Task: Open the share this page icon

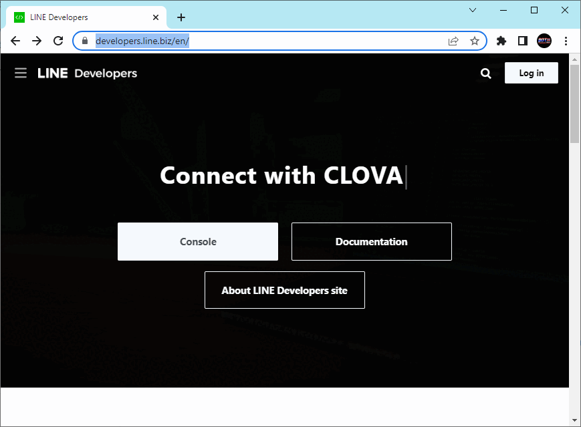Action: click(453, 41)
